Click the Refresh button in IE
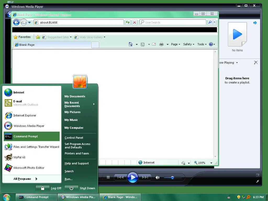268x201 pixels. pyautogui.click(x=128, y=22)
